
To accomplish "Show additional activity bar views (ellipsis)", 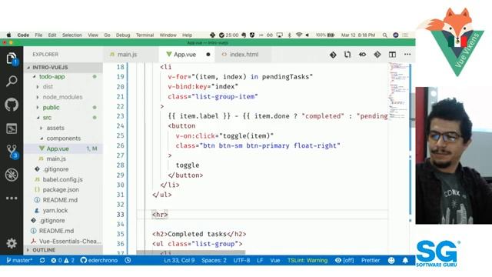I will coord(12,199).
